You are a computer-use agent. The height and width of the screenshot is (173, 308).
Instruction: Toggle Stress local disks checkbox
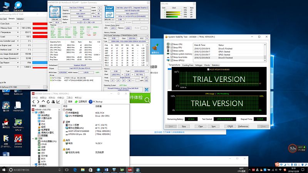(x=172, y=57)
